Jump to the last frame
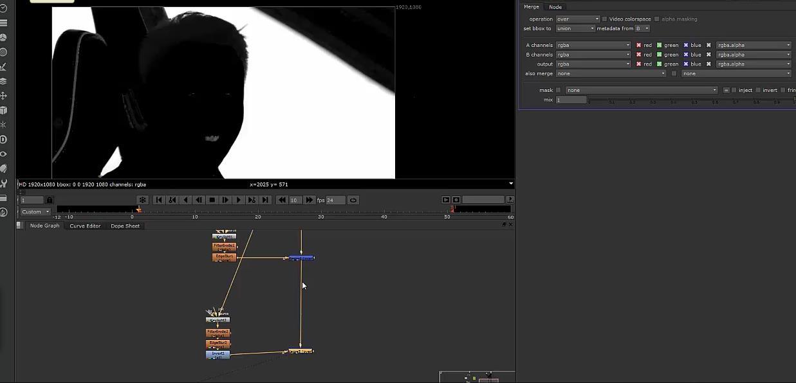796x383 pixels. point(265,200)
